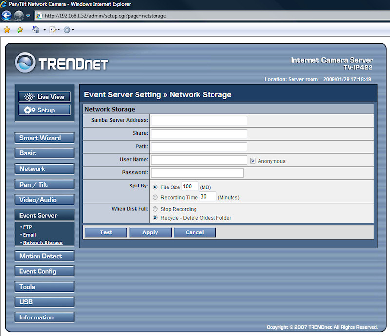Open the Pan / Tilt menu section
Screen dimensions: 390x336
pos(44,185)
